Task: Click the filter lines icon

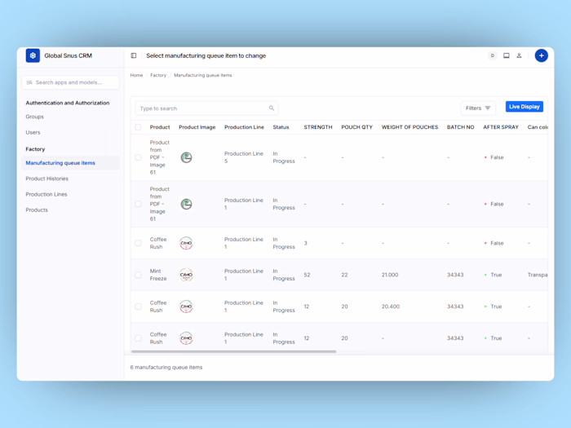Action: coord(488,108)
